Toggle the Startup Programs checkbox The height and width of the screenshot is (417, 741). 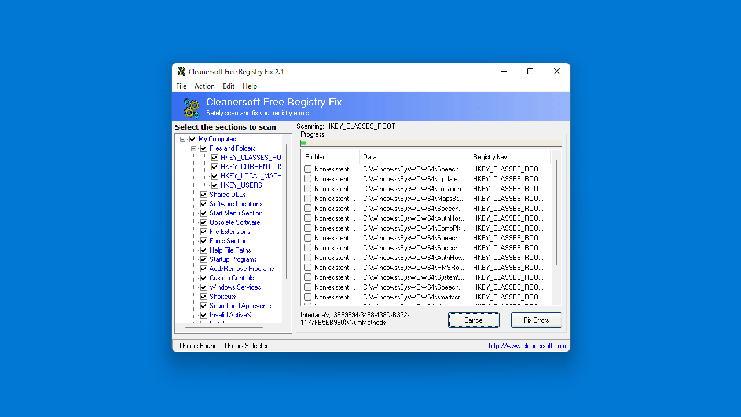[x=204, y=259]
